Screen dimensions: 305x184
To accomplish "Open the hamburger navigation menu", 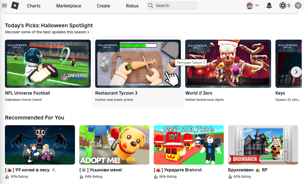I will click(x=4, y=5).
